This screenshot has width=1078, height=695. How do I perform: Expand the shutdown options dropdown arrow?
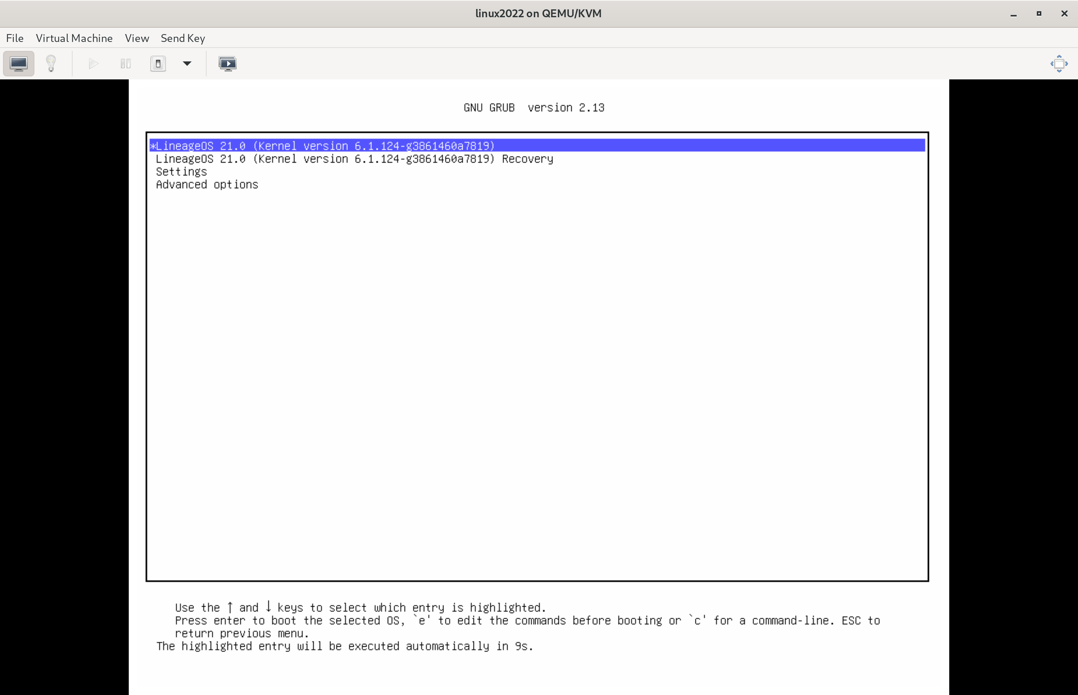click(187, 64)
